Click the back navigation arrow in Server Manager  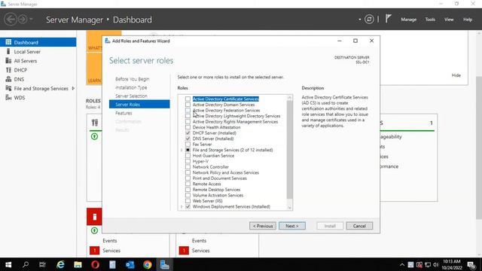tap(11, 20)
